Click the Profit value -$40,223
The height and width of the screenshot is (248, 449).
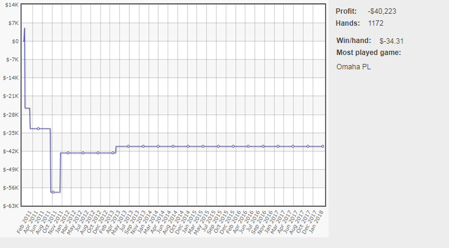point(381,11)
